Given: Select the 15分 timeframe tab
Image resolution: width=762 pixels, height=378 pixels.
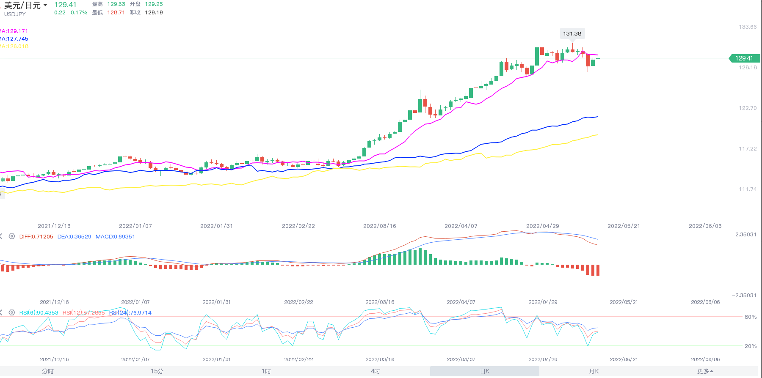Looking at the screenshot, I should (x=157, y=371).
